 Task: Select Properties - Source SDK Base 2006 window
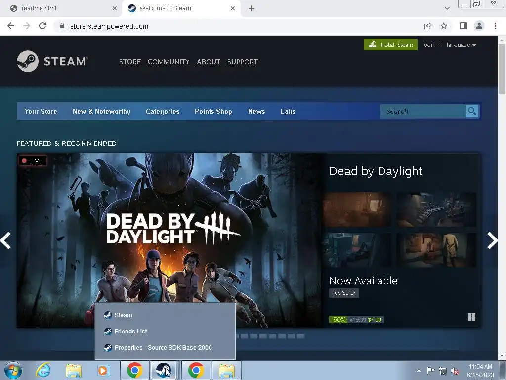point(165,348)
